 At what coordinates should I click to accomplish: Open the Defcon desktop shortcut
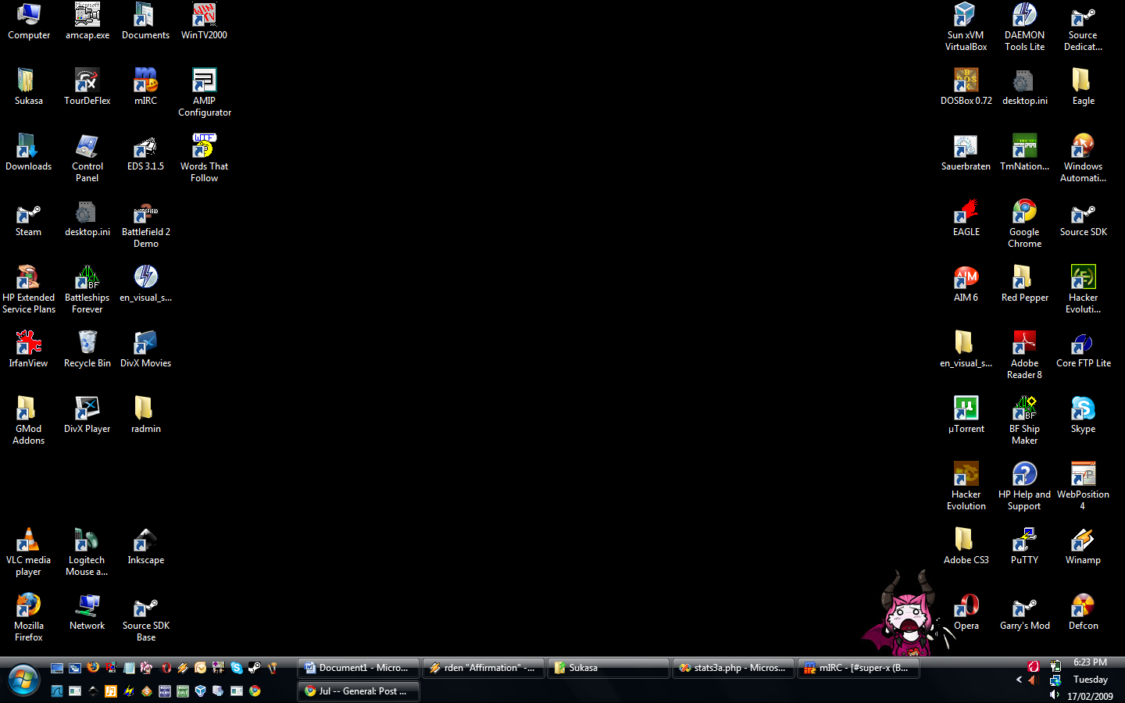(x=1084, y=612)
